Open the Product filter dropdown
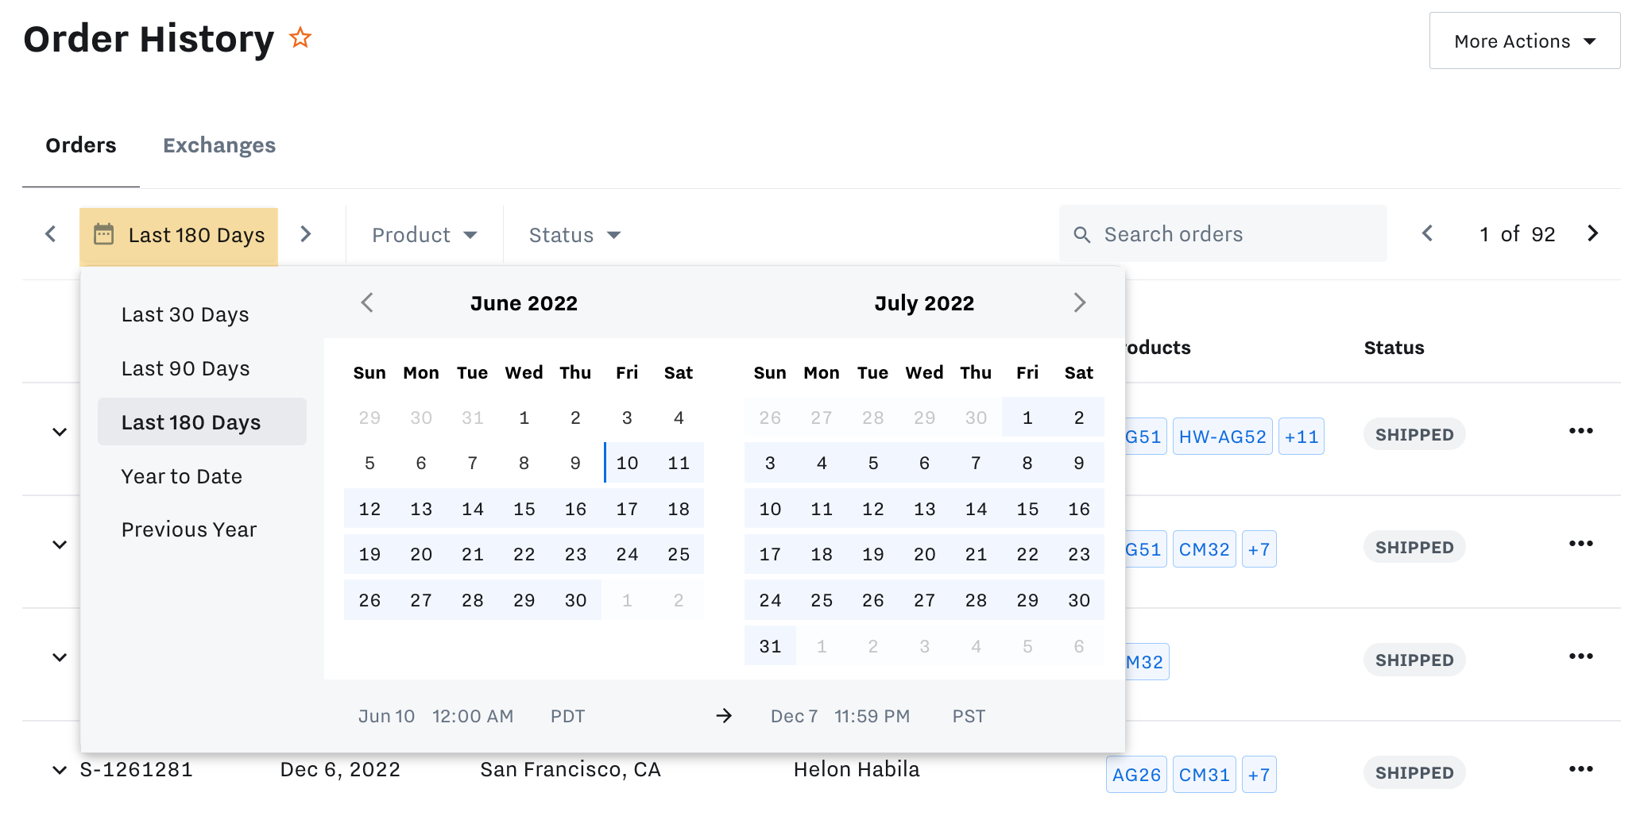 (x=424, y=234)
